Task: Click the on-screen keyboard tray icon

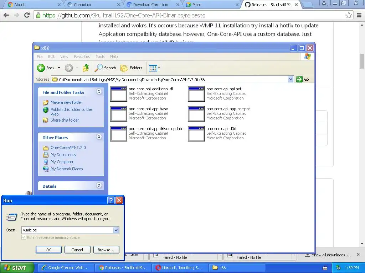Action: click(x=325, y=268)
